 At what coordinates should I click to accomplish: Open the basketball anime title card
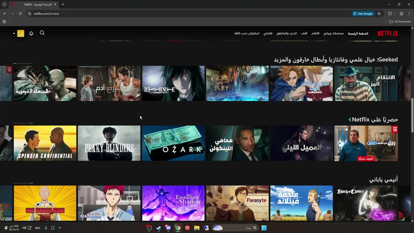(x=109, y=203)
